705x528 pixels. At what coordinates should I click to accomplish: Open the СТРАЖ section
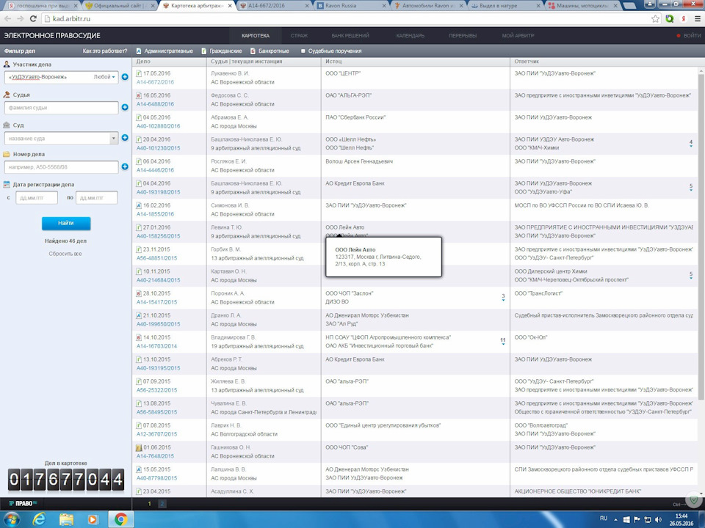pyautogui.click(x=299, y=35)
